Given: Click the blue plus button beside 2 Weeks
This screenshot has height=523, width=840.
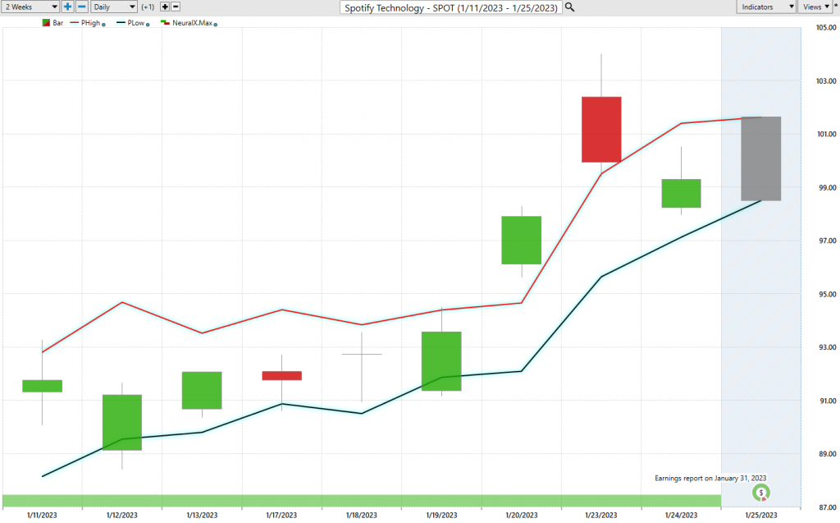Looking at the screenshot, I should [x=67, y=7].
